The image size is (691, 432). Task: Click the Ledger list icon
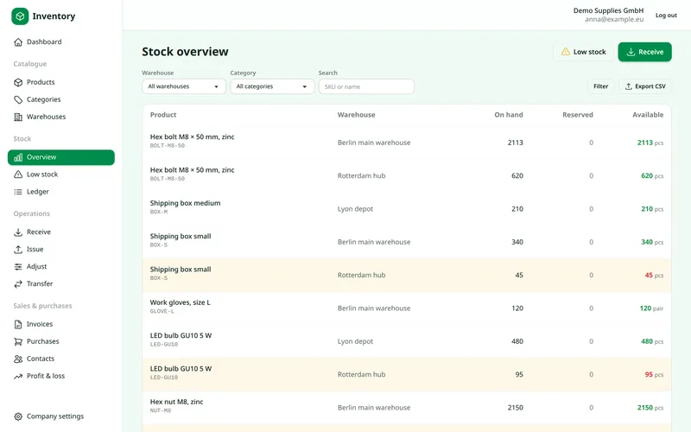click(x=18, y=192)
